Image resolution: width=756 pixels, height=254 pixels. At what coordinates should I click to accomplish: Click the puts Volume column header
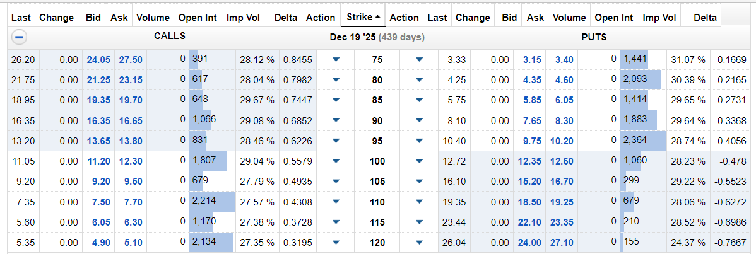(569, 18)
